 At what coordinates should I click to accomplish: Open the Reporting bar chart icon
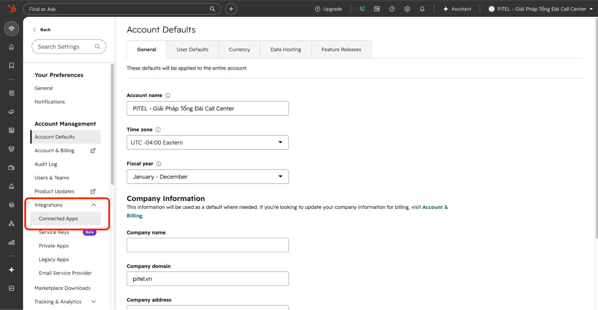coord(12,242)
